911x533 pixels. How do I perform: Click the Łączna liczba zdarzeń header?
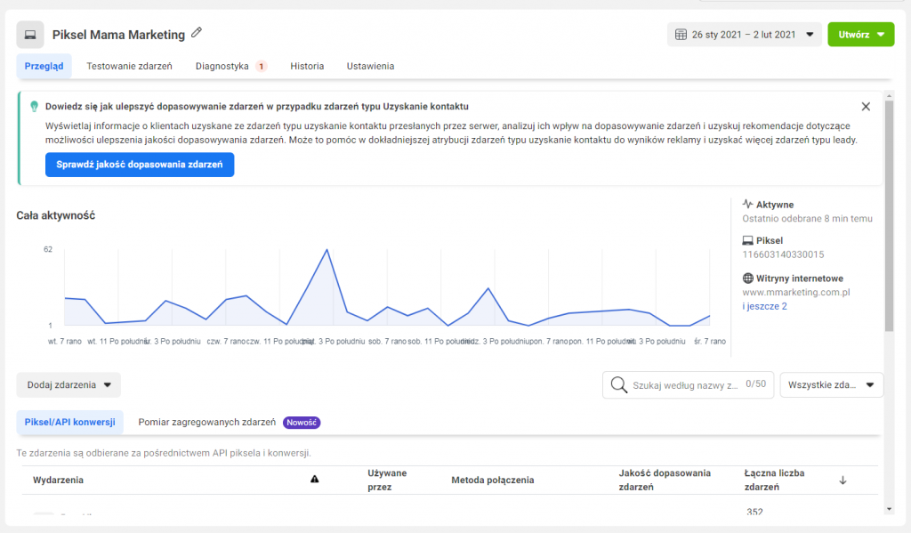click(775, 481)
